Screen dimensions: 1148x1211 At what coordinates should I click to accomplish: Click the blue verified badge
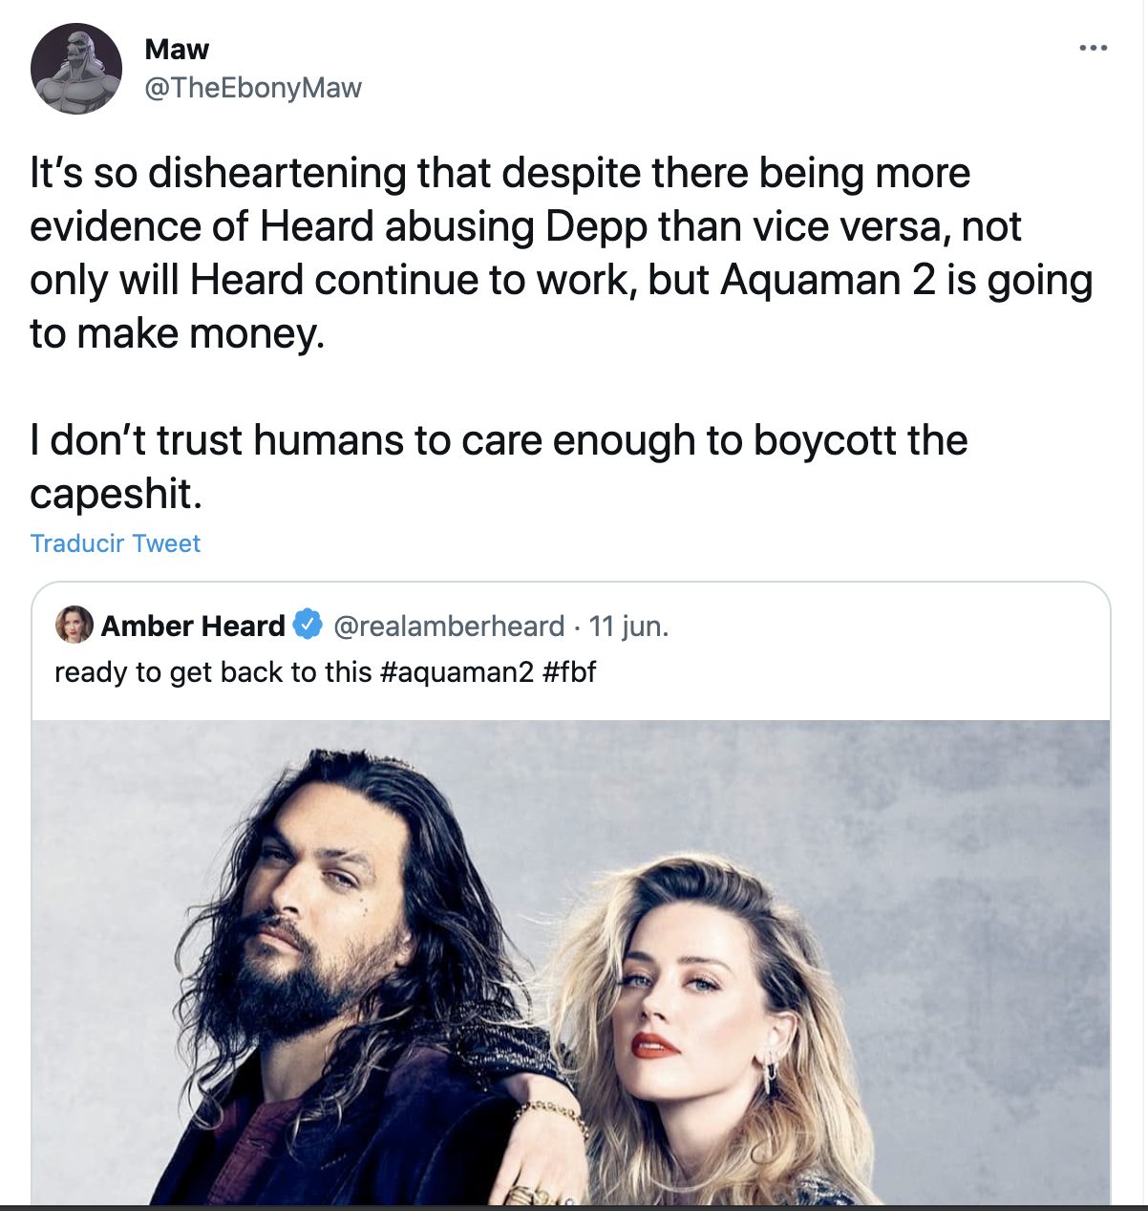coord(308,626)
